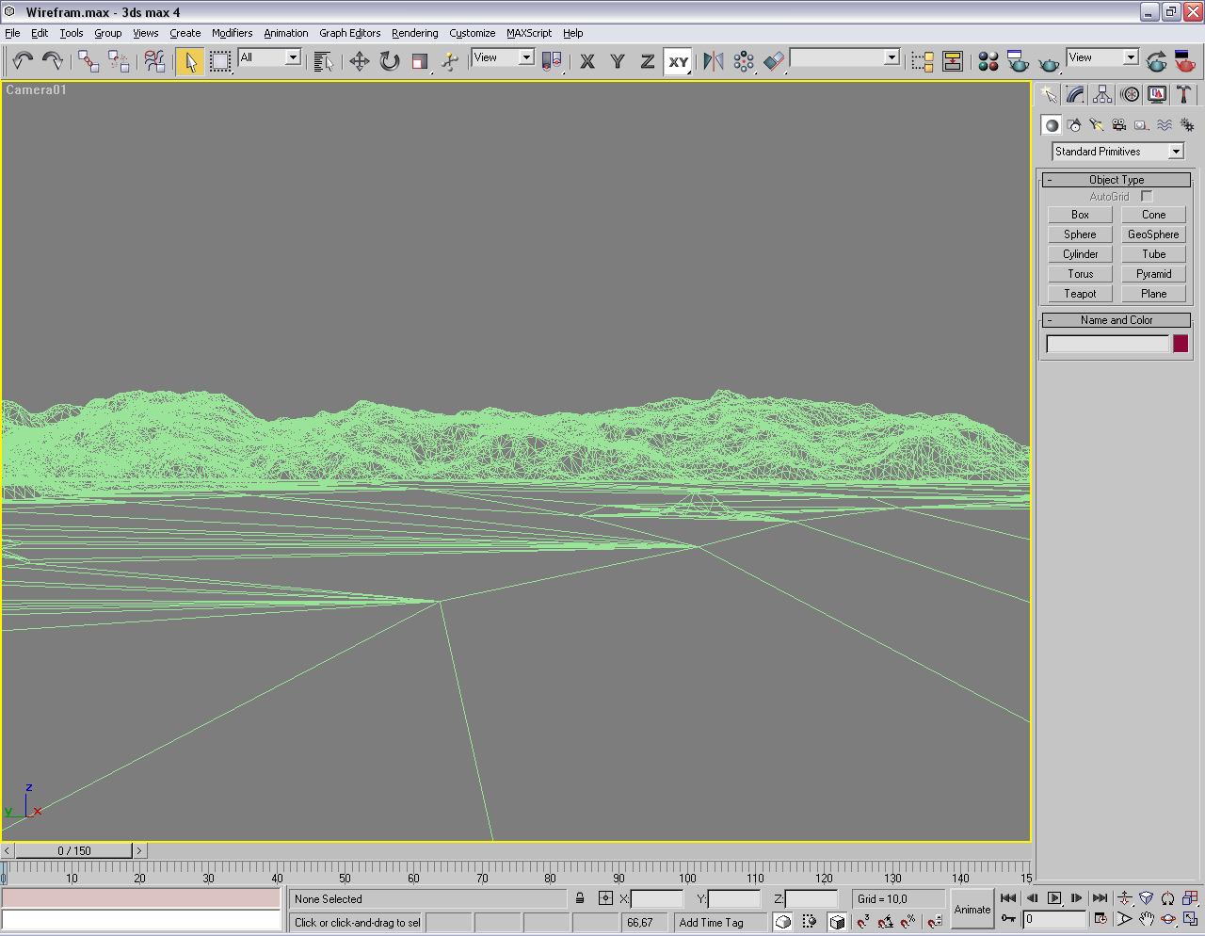
Task: Click the Teapot primitive button
Action: [x=1080, y=294]
